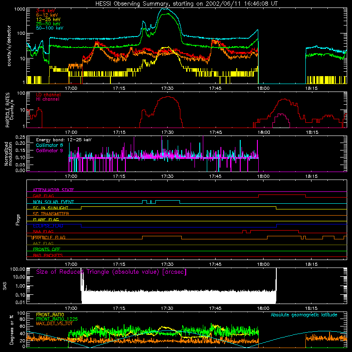Click the 'Degrees or %' axis label
This screenshot has height=352, width=352.
(11, 330)
